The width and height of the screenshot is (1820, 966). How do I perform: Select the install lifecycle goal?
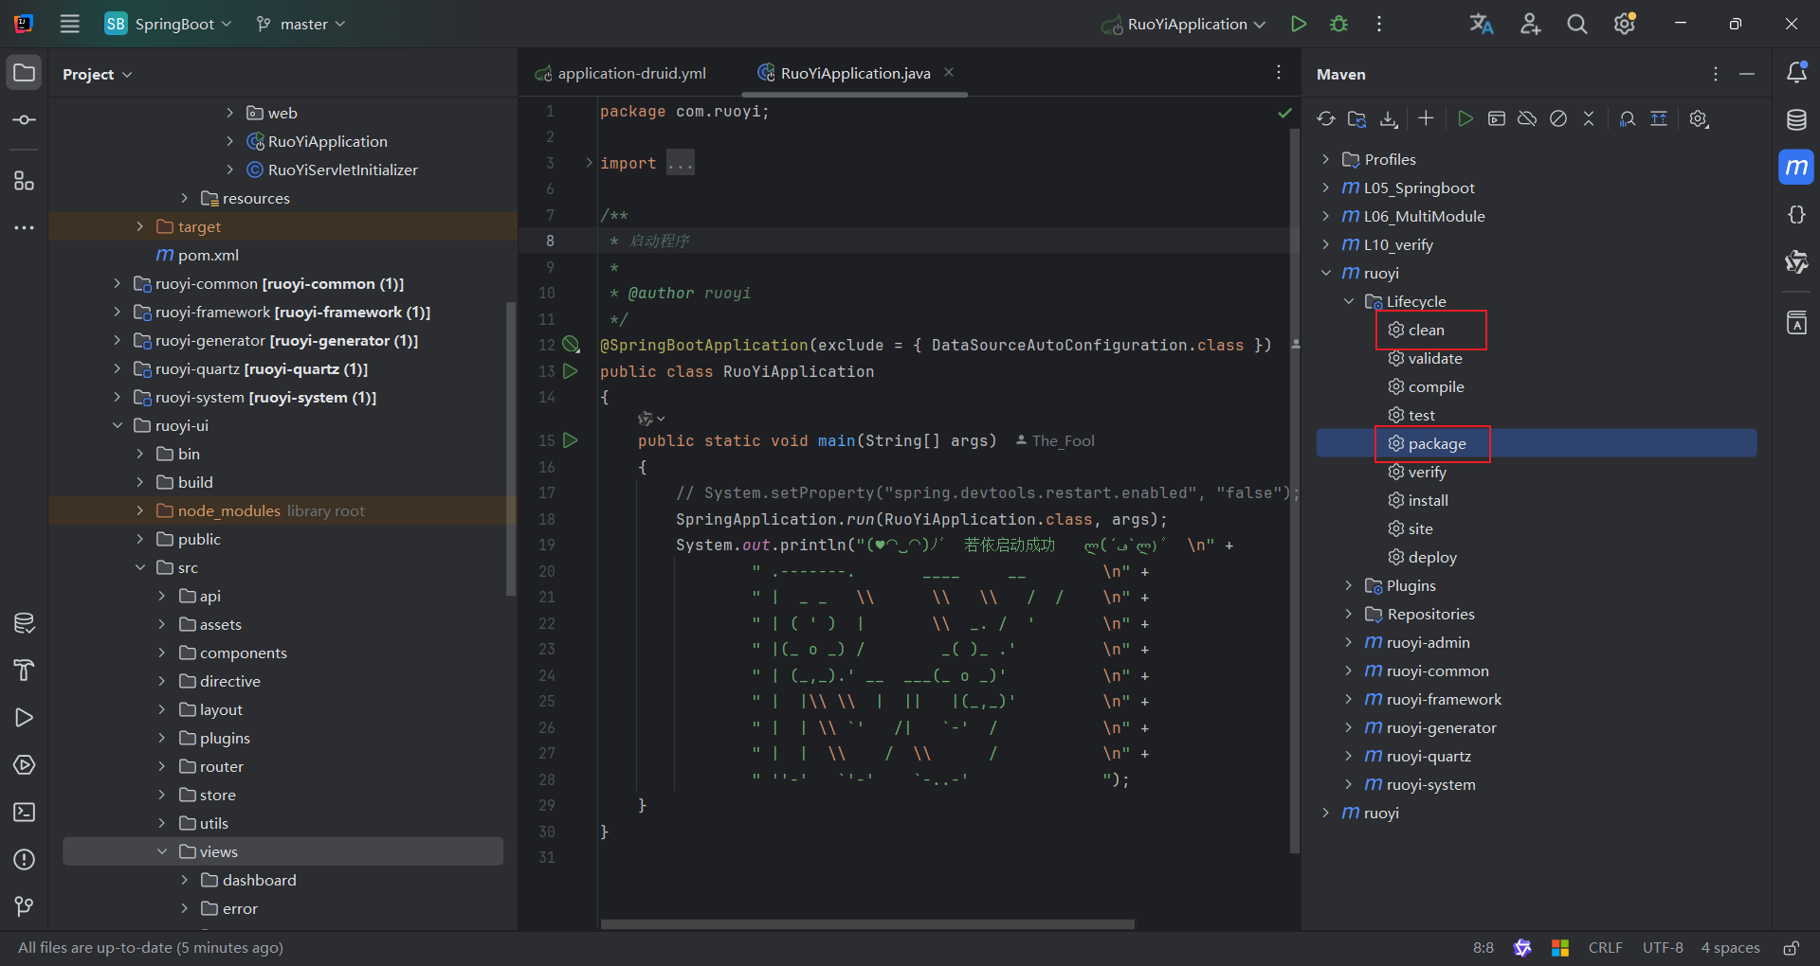(1428, 500)
